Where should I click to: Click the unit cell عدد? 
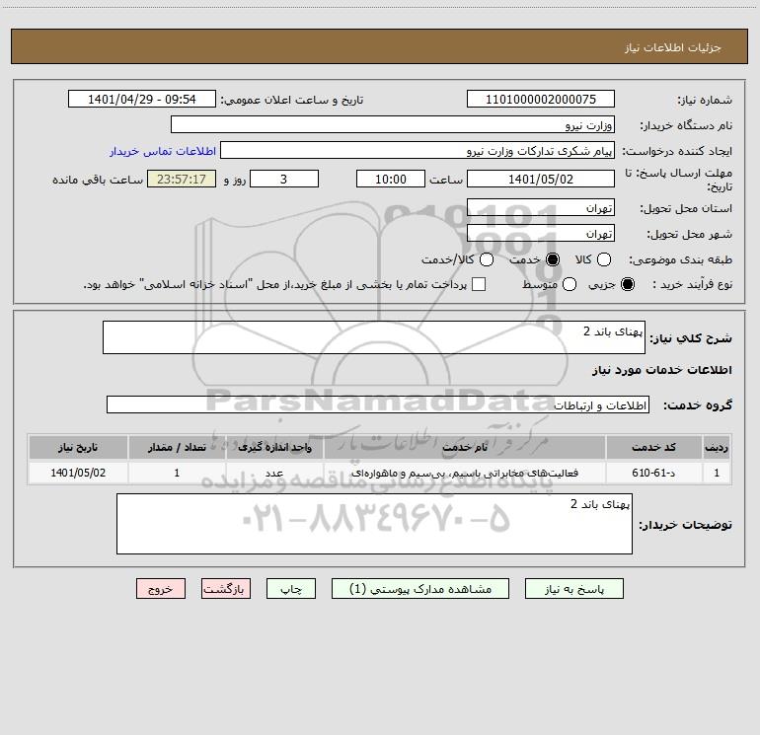[274, 473]
